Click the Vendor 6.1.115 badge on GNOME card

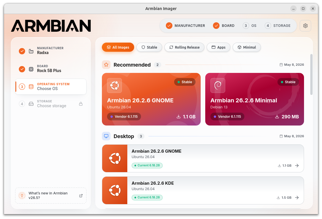124,117
